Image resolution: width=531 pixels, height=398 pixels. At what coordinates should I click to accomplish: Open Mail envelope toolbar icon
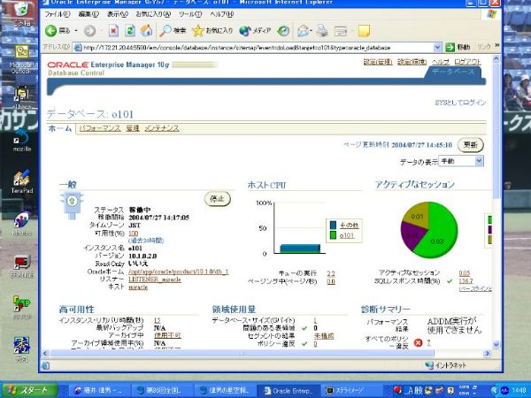point(303,31)
